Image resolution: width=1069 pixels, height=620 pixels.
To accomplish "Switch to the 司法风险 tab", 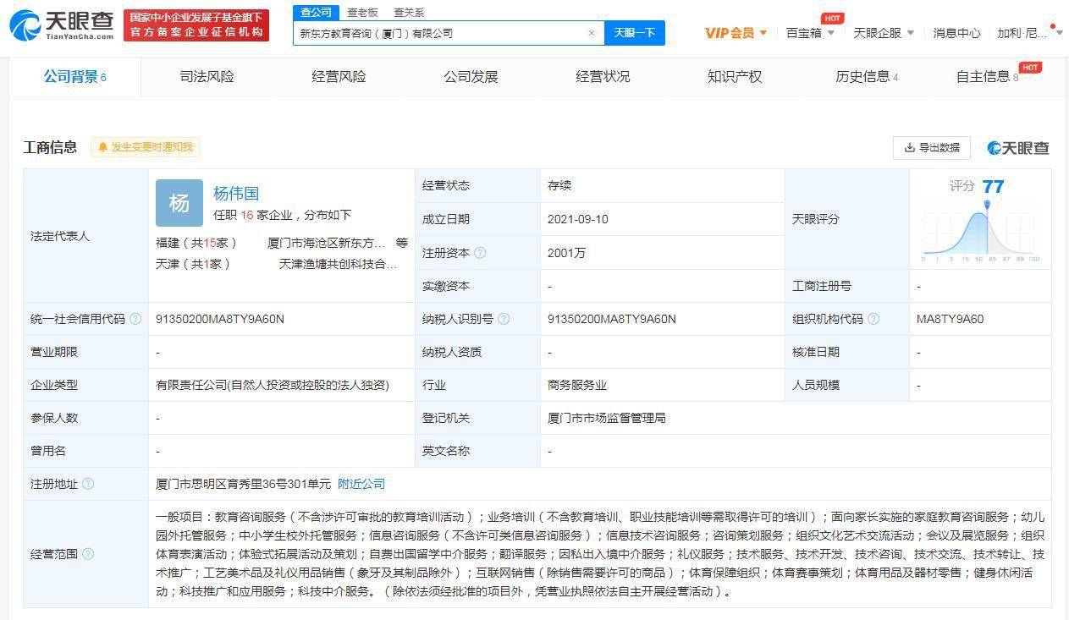I will pos(207,77).
